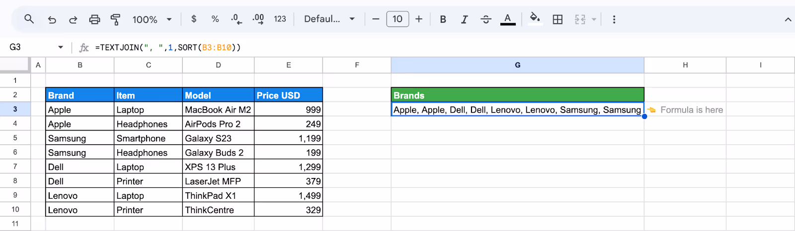Open the three-dot more options menu
The width and height of the screenshot is (795, 231).
click(614, 19)
